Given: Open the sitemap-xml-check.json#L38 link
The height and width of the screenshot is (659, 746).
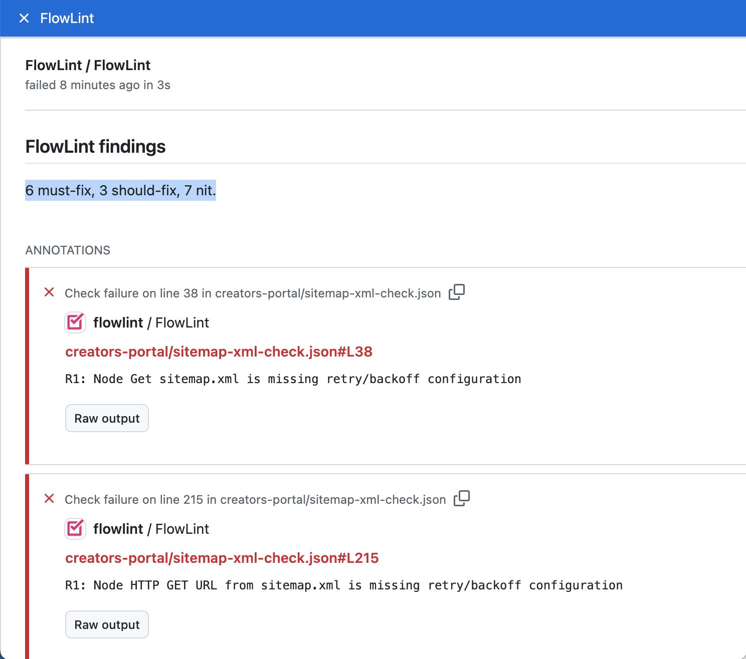Looking at the screenshot, I should point(219,352).
